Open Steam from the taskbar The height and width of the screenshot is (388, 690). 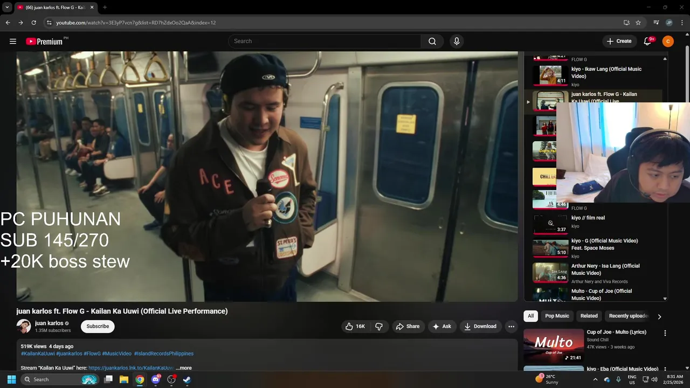pos(187,379)
